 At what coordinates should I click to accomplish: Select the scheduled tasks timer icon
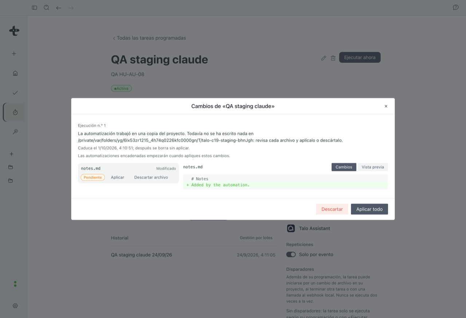[15, 112]
